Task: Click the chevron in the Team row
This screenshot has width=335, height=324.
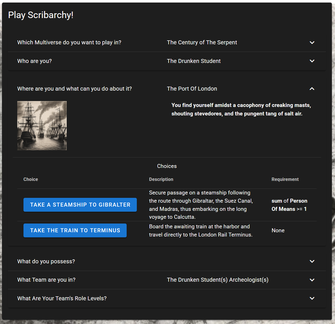Action: tap(312, 280)
